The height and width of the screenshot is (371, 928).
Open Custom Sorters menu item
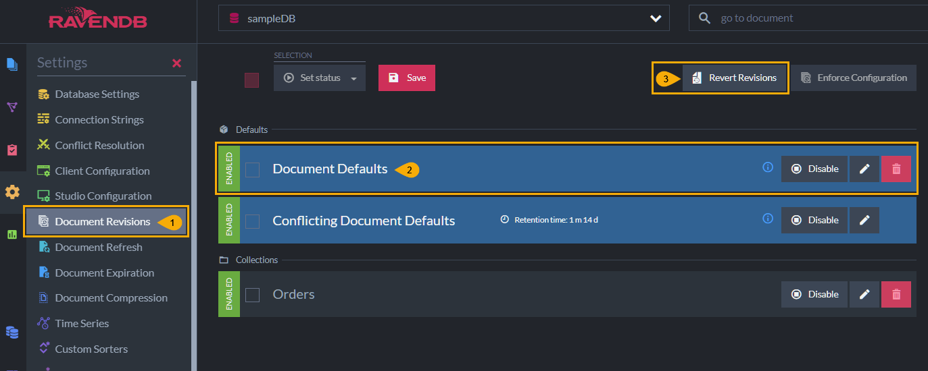tap(91, 349)
